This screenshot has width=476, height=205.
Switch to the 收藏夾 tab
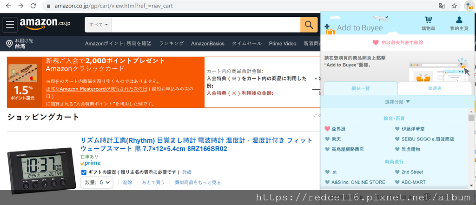point(435,89)
